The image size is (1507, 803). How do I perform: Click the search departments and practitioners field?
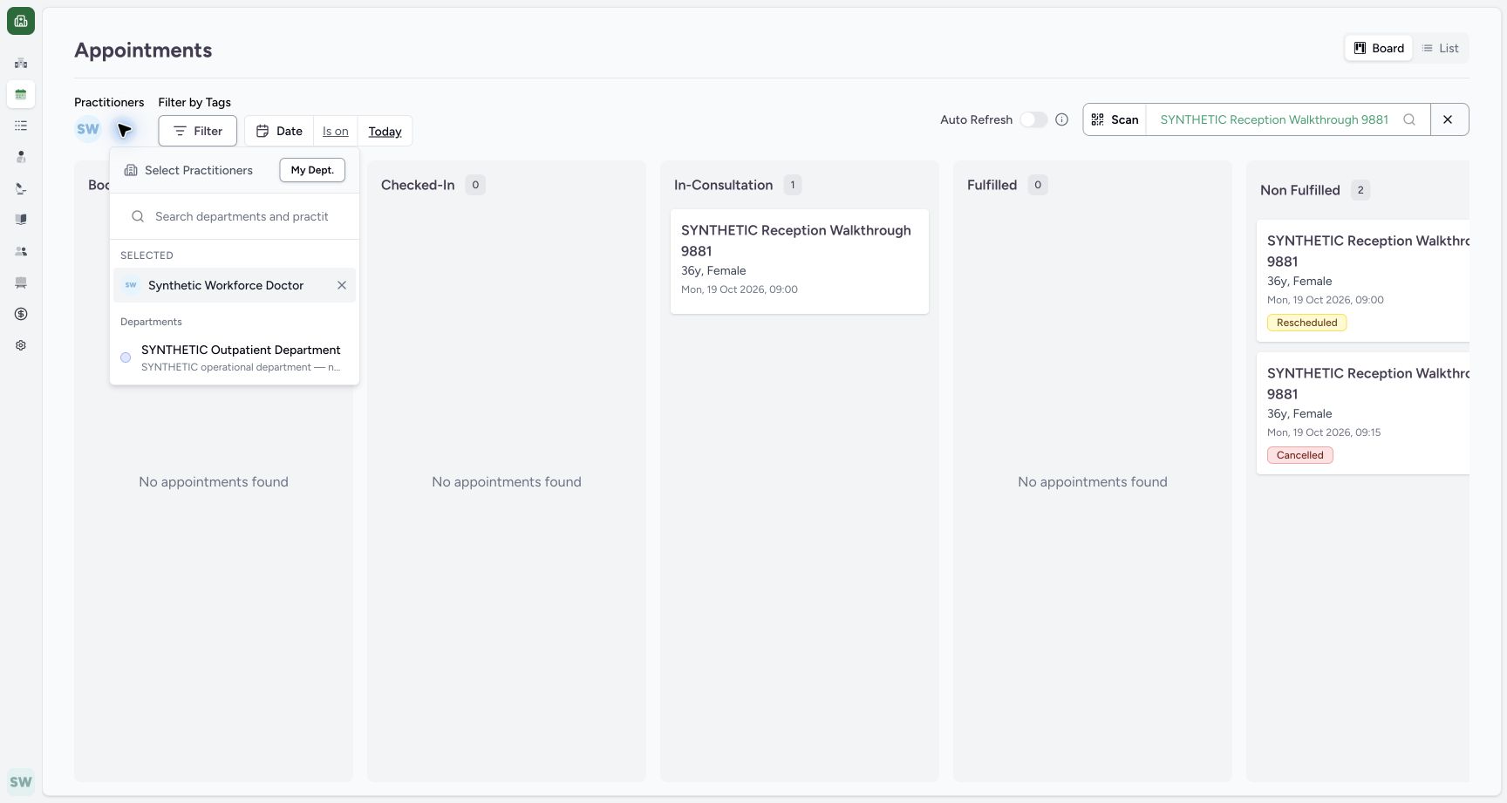click(235, 216)
